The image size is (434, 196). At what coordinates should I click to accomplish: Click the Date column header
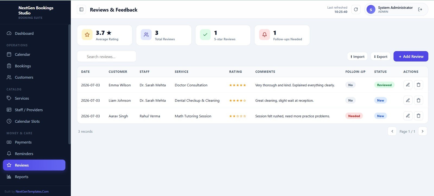point(85,72)
